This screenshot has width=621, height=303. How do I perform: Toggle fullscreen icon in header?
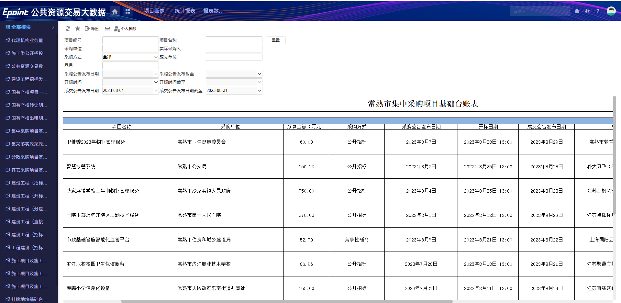pos(587,11)
